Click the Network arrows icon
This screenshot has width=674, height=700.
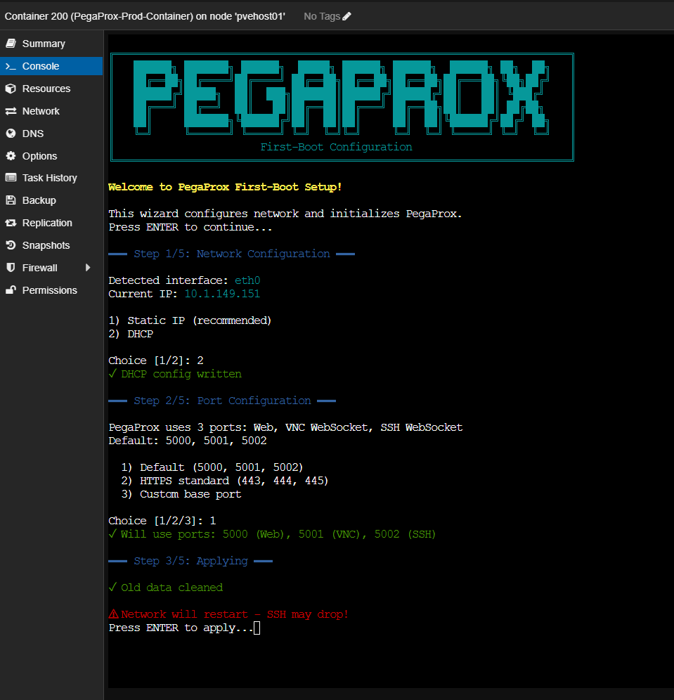[x=11, y=111]
